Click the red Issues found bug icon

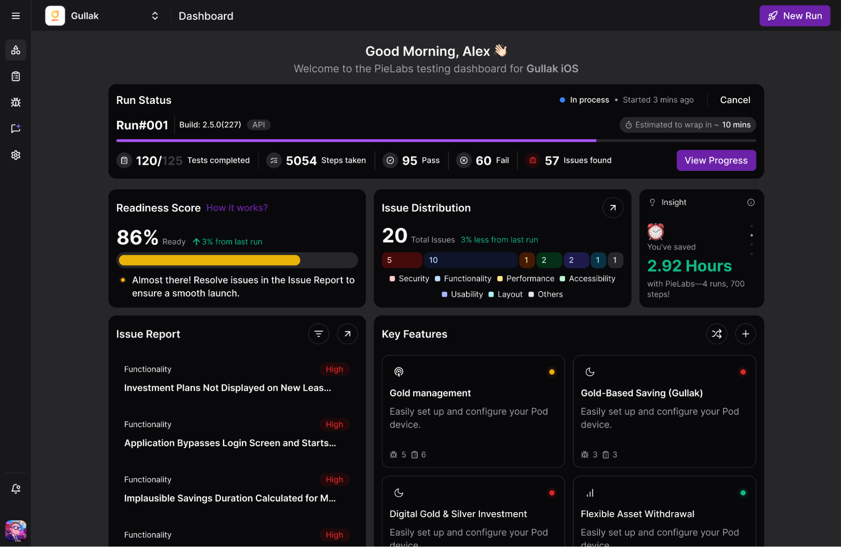[x=533, y=160]
